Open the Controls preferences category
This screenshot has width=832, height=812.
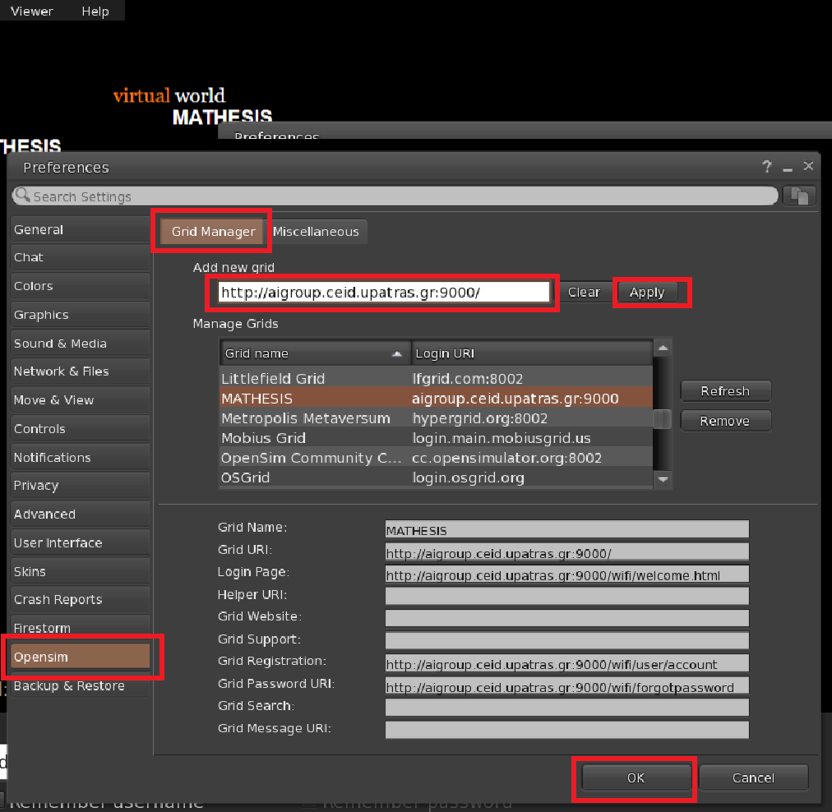tap(80, 428)
